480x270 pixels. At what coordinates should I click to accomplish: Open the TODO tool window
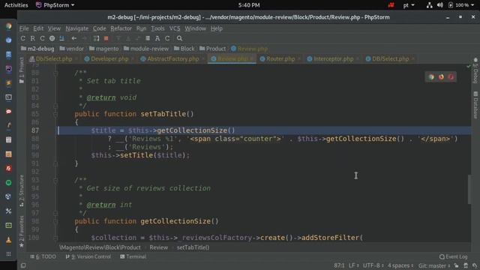43,256
